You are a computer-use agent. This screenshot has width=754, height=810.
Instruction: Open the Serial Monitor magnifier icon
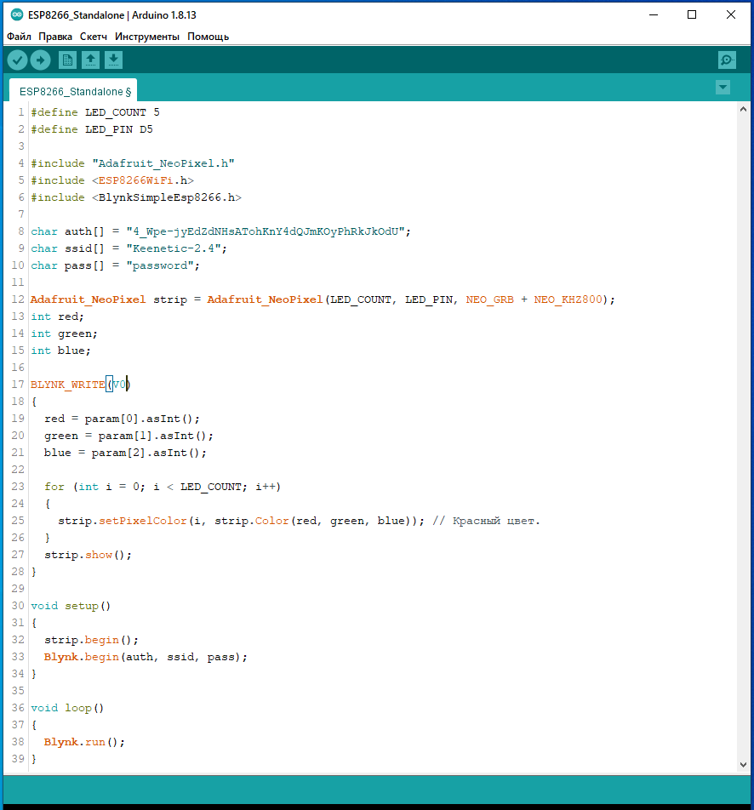click(x=727, y=60)
